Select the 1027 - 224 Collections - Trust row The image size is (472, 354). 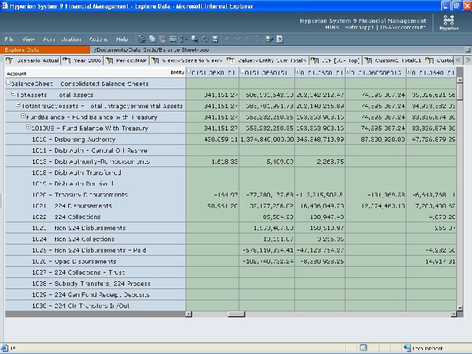tap(95, 273)
